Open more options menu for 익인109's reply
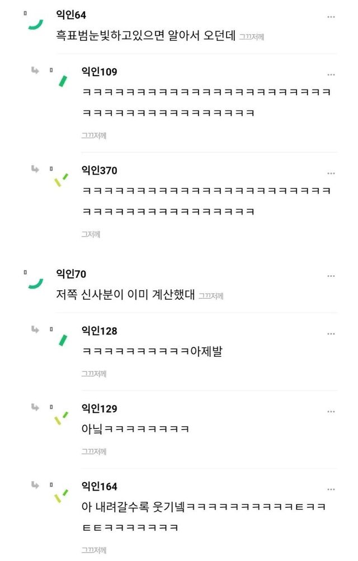The image size is (358, 561). pyautogui.click(x=331, y=74)
